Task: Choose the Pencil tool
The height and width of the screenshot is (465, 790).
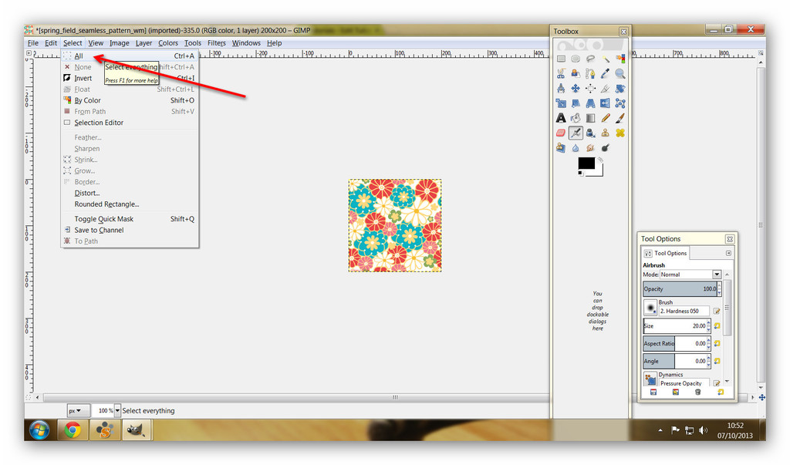Action: pos(605,118)
